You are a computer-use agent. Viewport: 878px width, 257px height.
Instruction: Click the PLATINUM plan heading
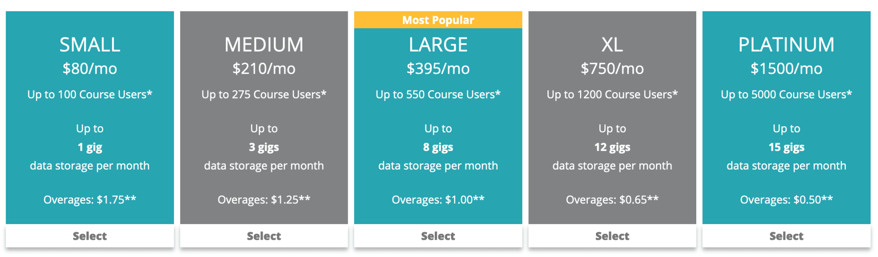pyautogui.click(x=786, y=44)
